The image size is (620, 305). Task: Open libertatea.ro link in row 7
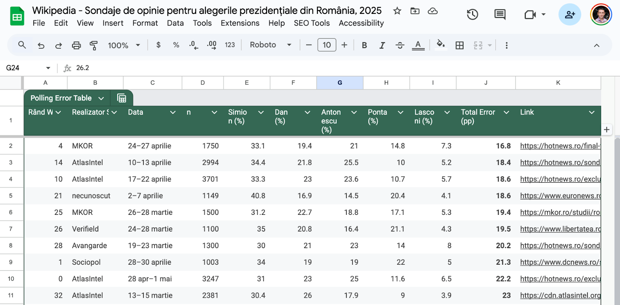[560, 229]
